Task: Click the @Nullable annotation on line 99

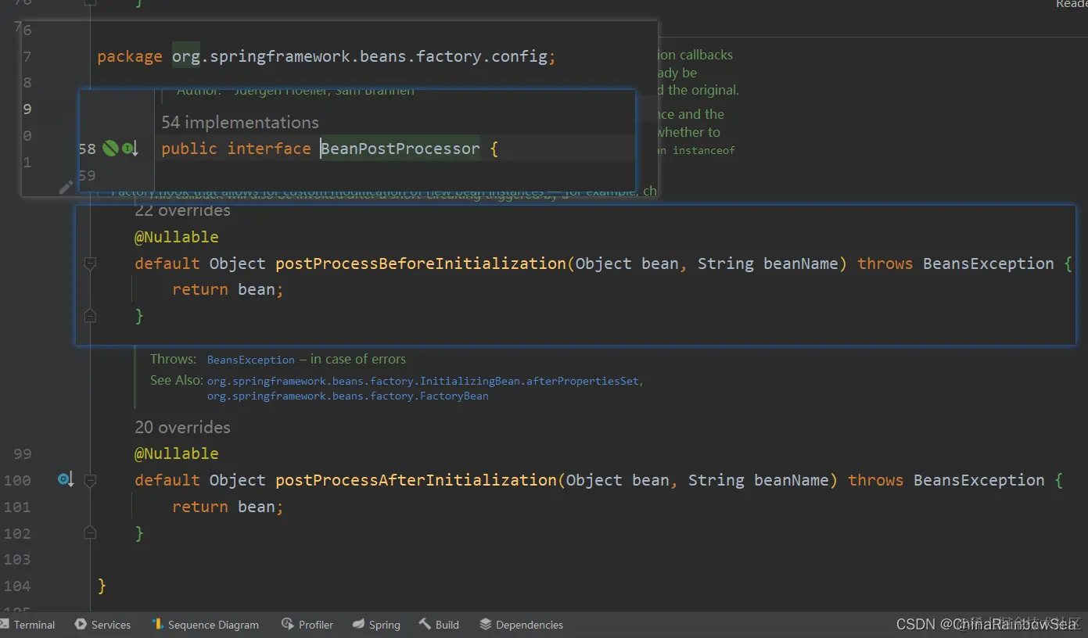Action: click(x=177, y=453)
